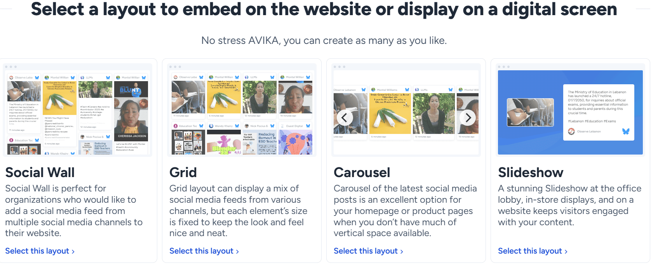The image size is (651, 266).
Task: Open the Carousel layout preview thumbnail
Action: click(x=406, y=110)
